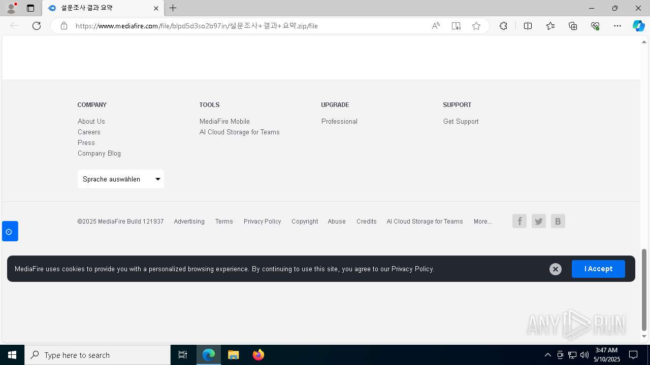Open Firefox from the taskbar

coord(258,355)
